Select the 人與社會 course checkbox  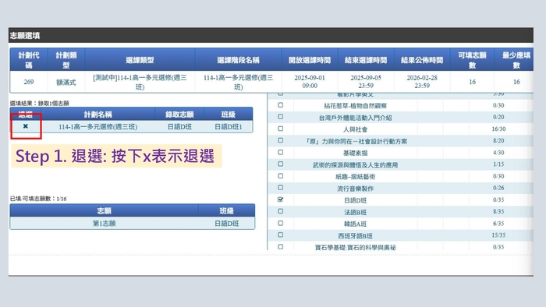[280, 129]
